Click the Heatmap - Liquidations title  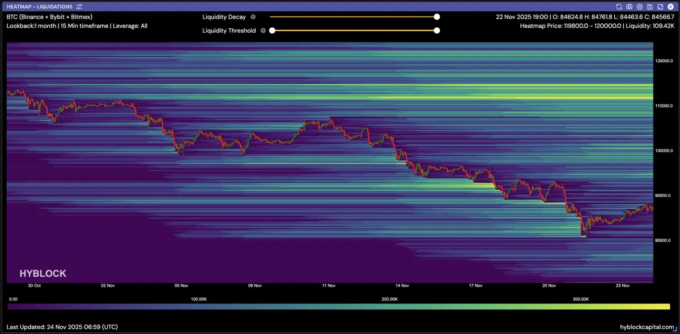(x=39, y=6)
